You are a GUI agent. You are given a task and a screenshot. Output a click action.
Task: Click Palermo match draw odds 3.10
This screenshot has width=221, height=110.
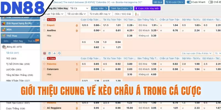pos(130,74)
